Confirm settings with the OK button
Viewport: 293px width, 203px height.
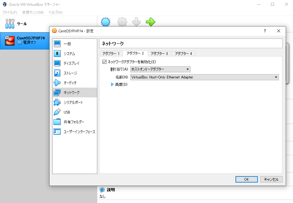pos(247,179)
